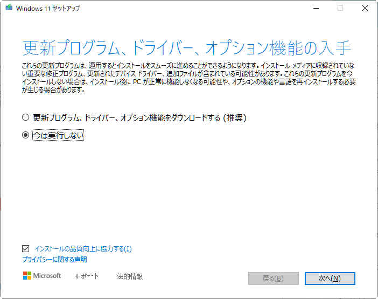Click the Microsoft wordmark text
This screenshot has height=299, width=378.
pyautogui.click(x=47, y=276)
